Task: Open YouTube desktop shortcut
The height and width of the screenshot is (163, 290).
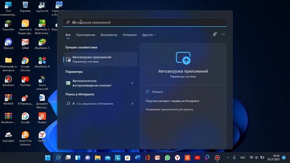Action: tap(25, 81)
